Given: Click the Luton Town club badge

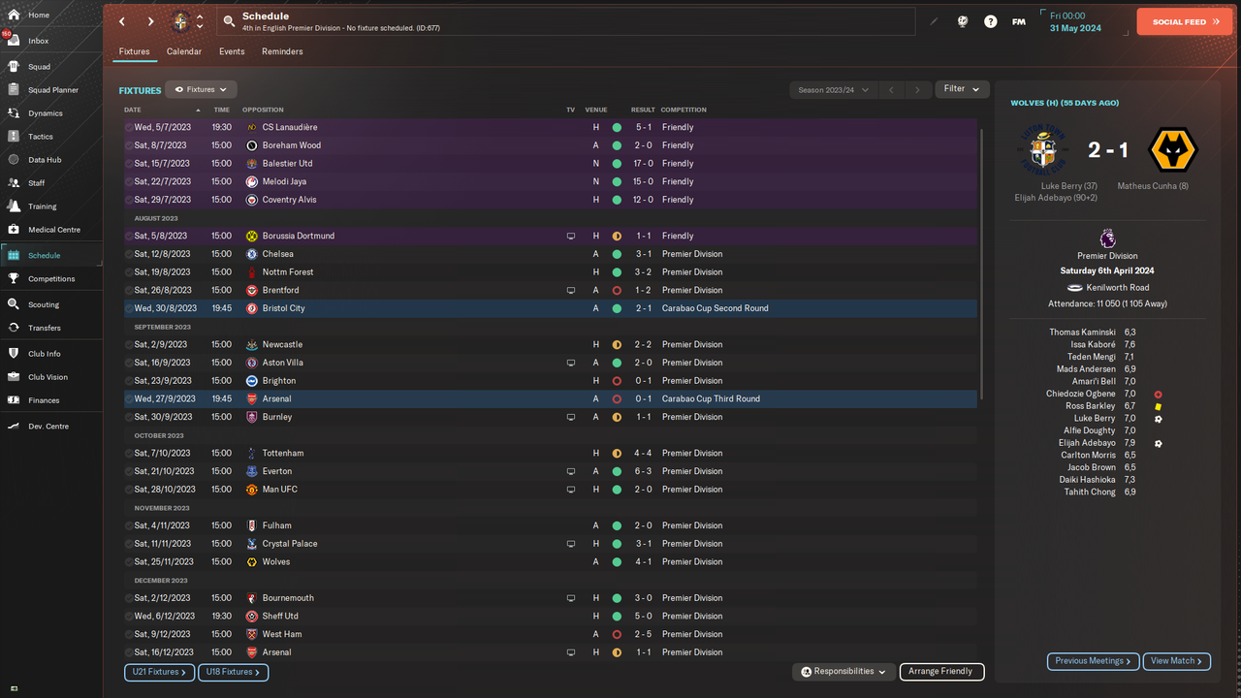Looking at the screenshot, I should pyautogui.click(x=180, y=21).
